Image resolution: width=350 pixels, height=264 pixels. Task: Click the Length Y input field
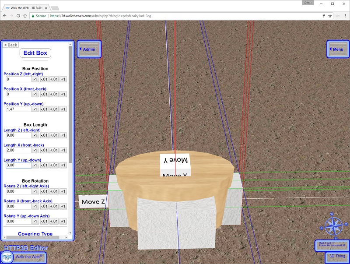[18, 165]
